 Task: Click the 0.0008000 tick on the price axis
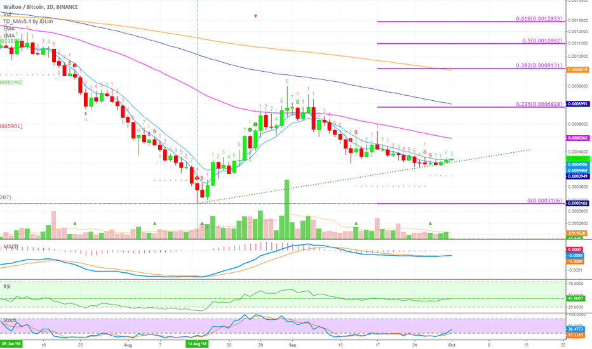pyautogui.click(x=578, y=86)
